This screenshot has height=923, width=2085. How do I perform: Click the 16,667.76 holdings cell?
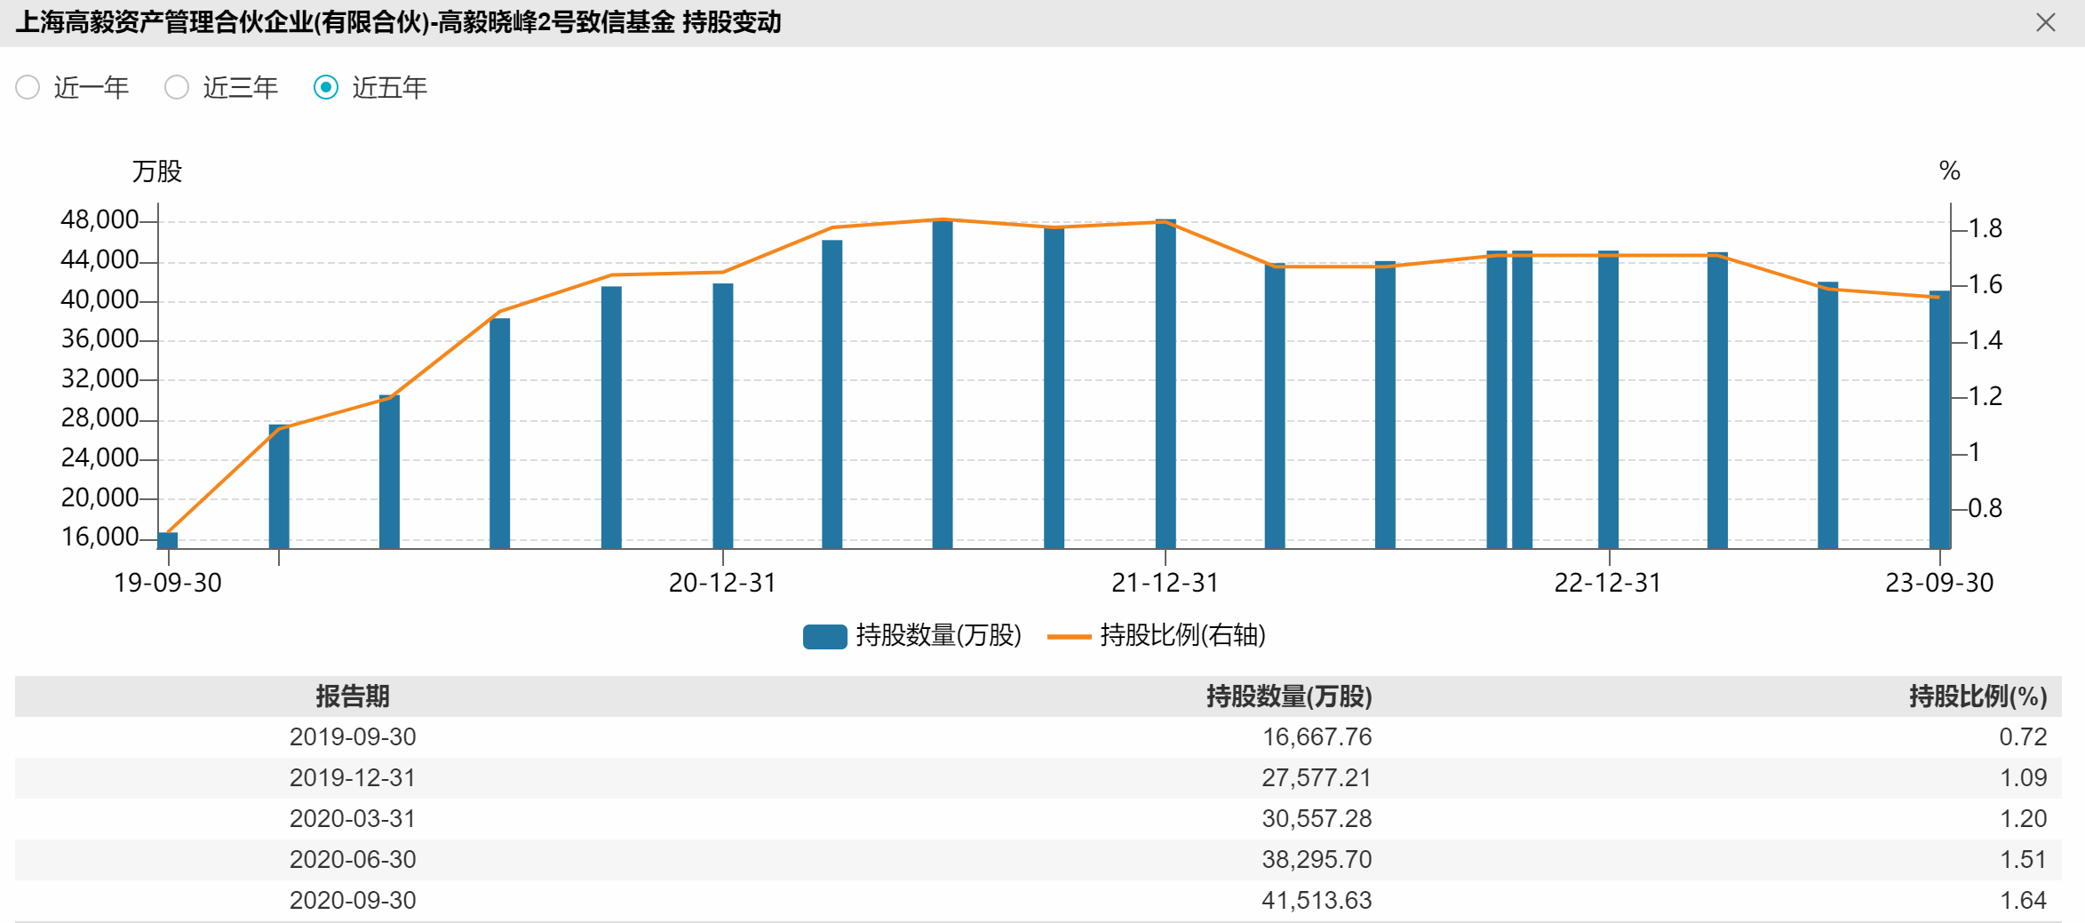pyautogui.click(x=1317, y=737)
